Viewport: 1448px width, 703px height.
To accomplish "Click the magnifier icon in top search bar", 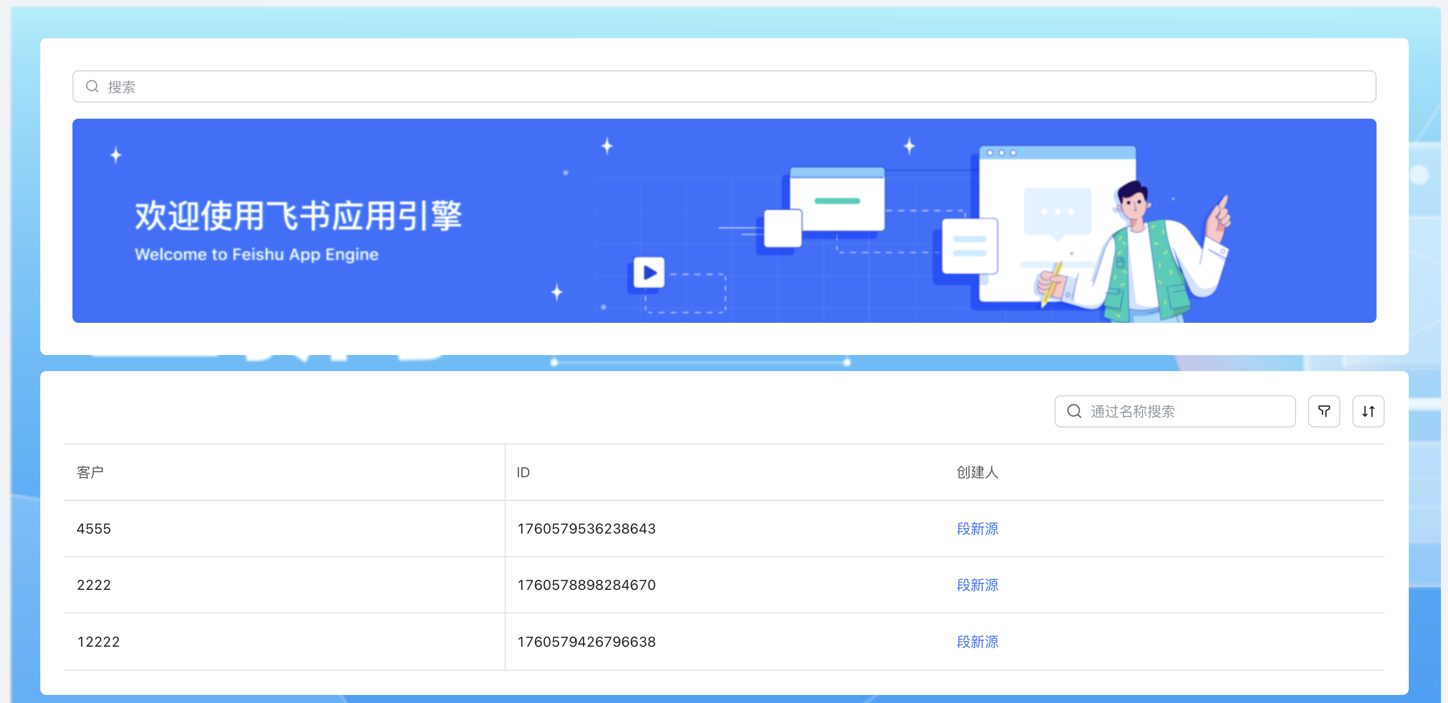I will (x=92, y=86).
